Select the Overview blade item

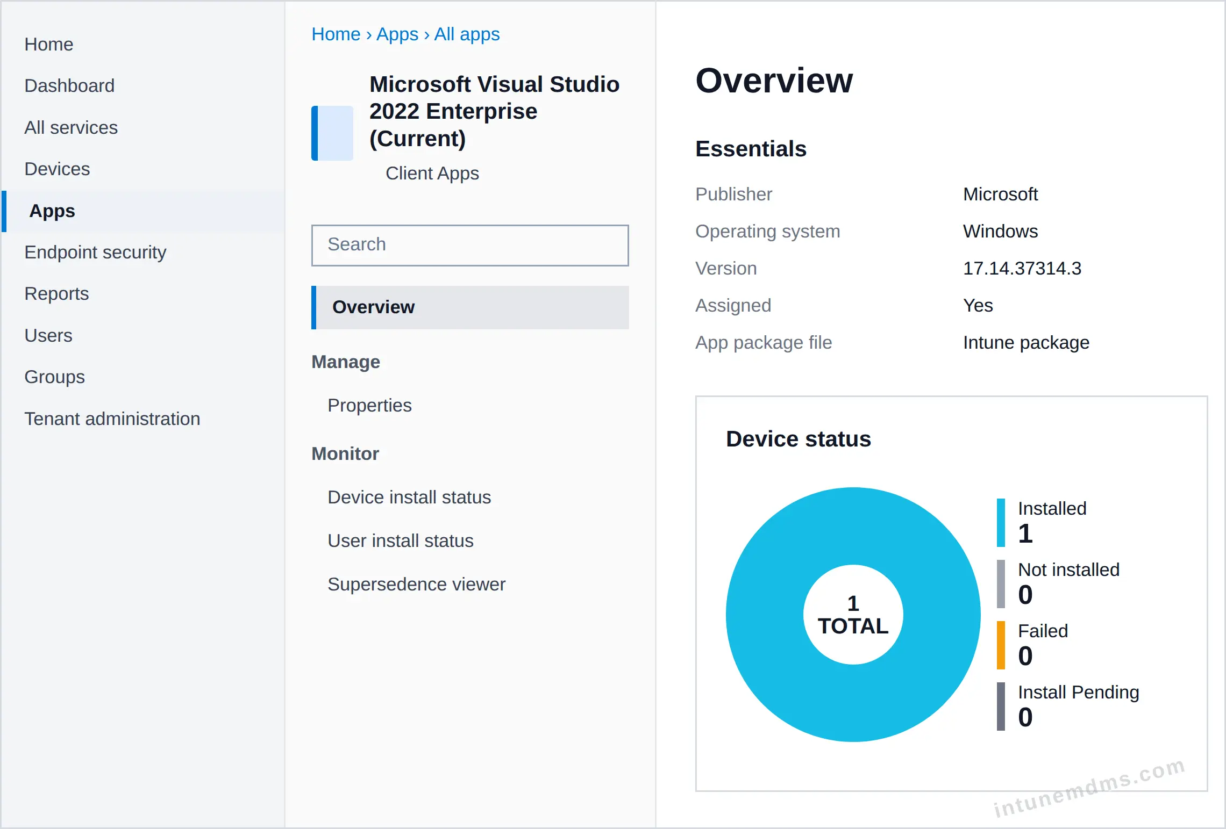(x=470, y=307)
